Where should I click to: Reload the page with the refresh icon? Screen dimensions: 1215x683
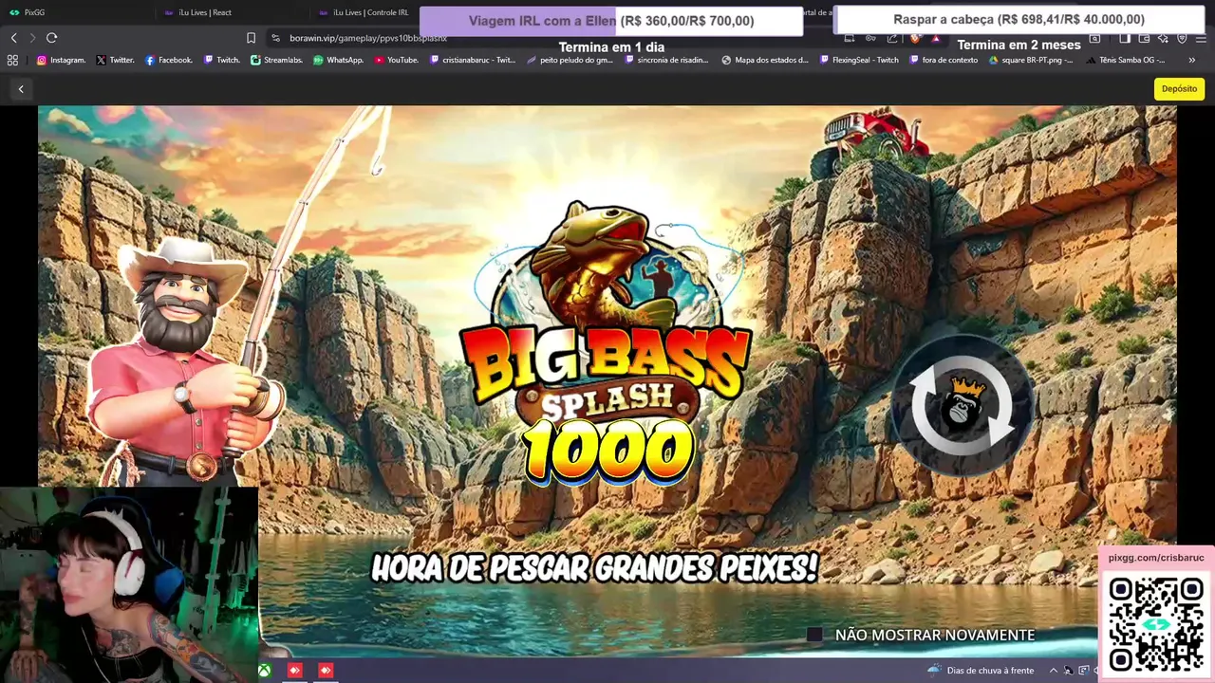click(51, 38)
